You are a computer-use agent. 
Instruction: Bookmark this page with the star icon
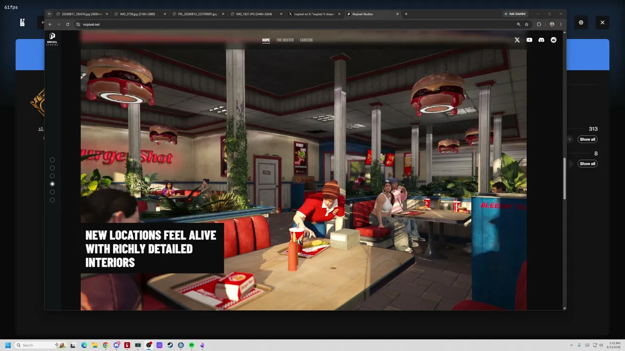point(526,24)
